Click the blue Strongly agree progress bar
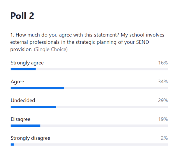The height and width of the screenshot is (151, 181). (x=23, y=69)
